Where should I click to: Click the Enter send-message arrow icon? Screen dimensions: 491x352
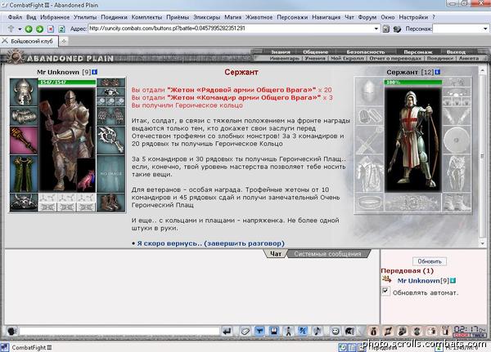tap(227, 331)
